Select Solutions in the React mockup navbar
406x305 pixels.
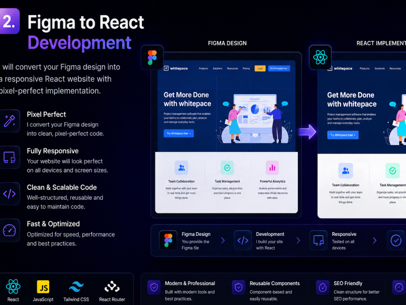tap(380, 68)
